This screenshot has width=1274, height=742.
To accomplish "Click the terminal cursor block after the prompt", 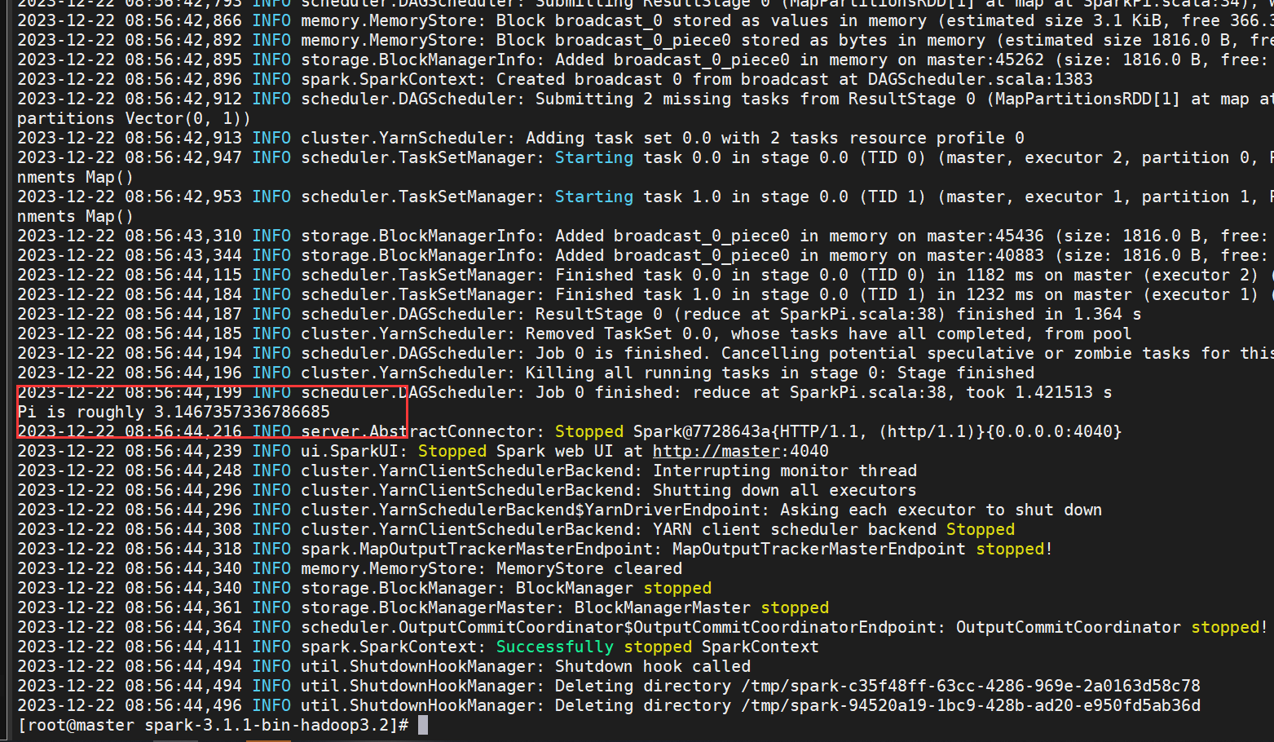I will pos(422,725).
